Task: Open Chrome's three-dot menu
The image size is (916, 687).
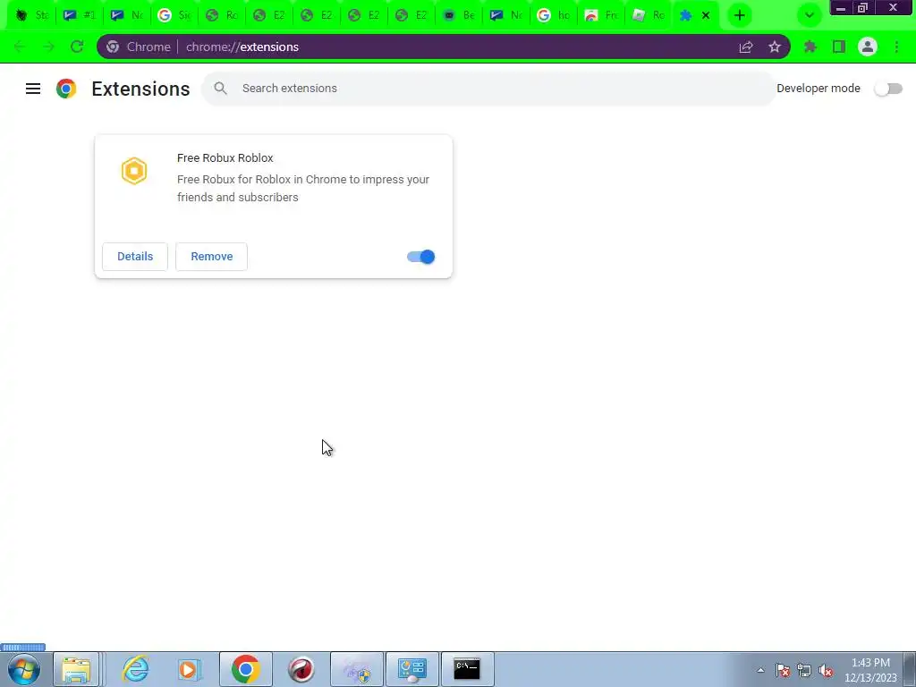Action: coord(896,47)
